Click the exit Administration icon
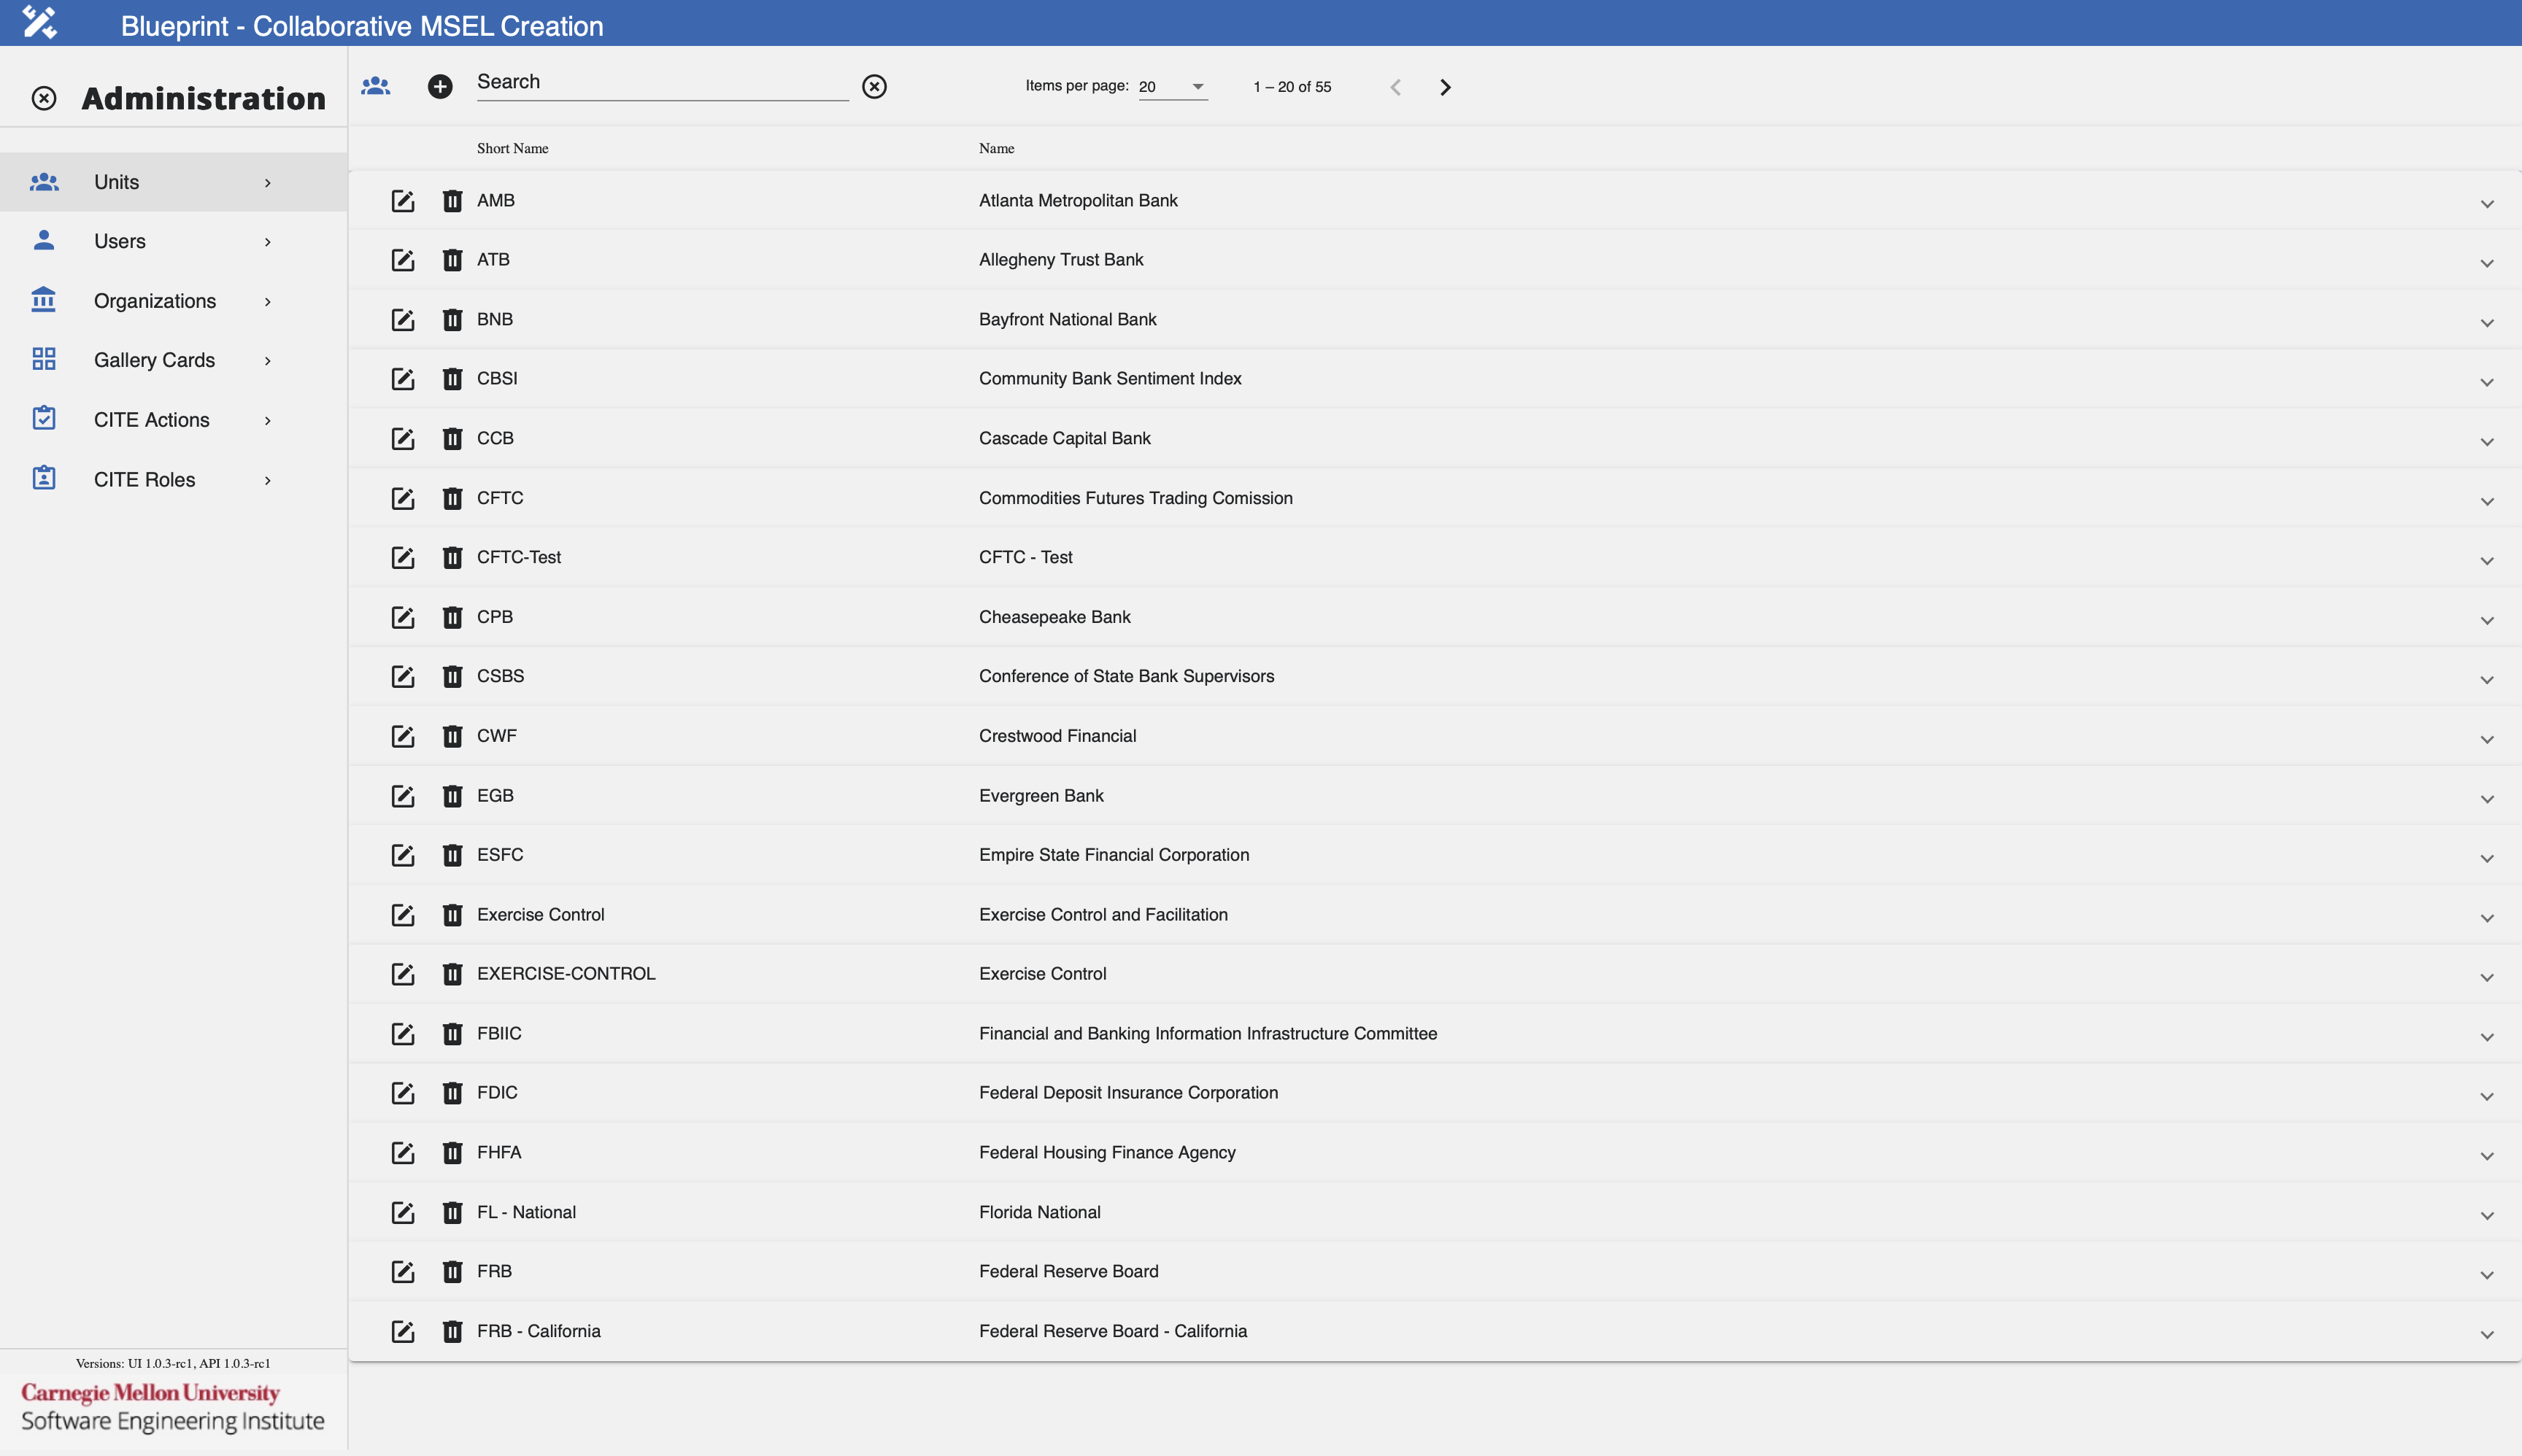The width and height of the screenshot is (2522, 1456). [x=42, y=98]
